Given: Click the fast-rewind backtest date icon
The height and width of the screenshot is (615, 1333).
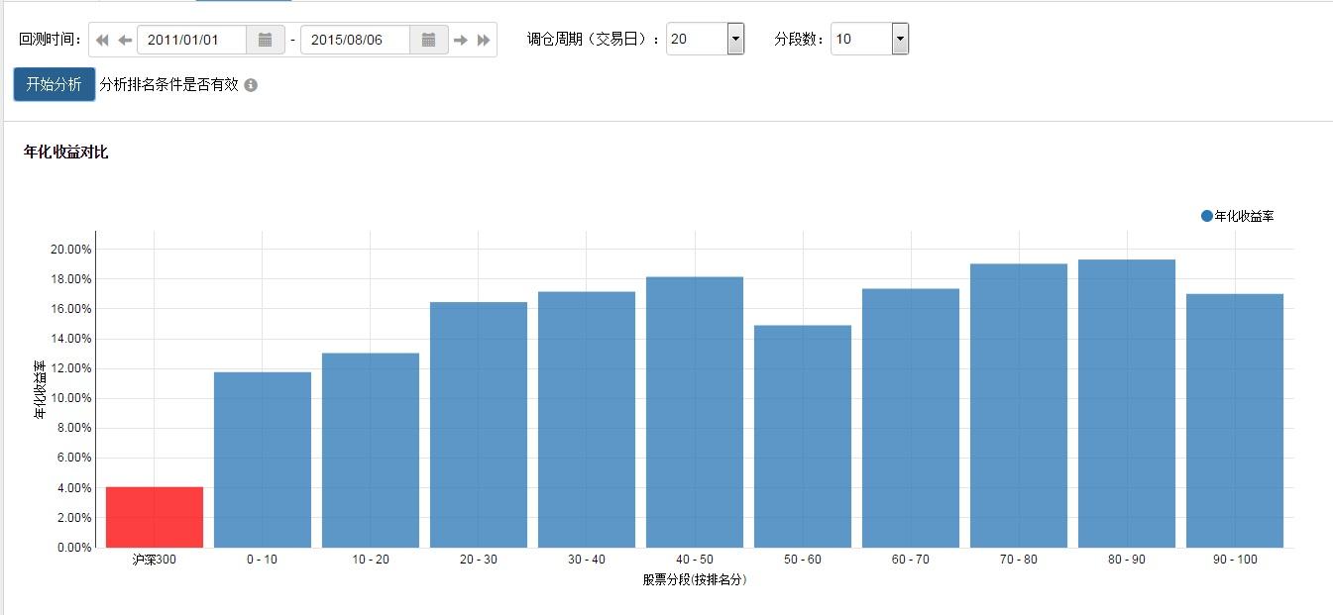Looking at the screenshot, I should point(101,39).
